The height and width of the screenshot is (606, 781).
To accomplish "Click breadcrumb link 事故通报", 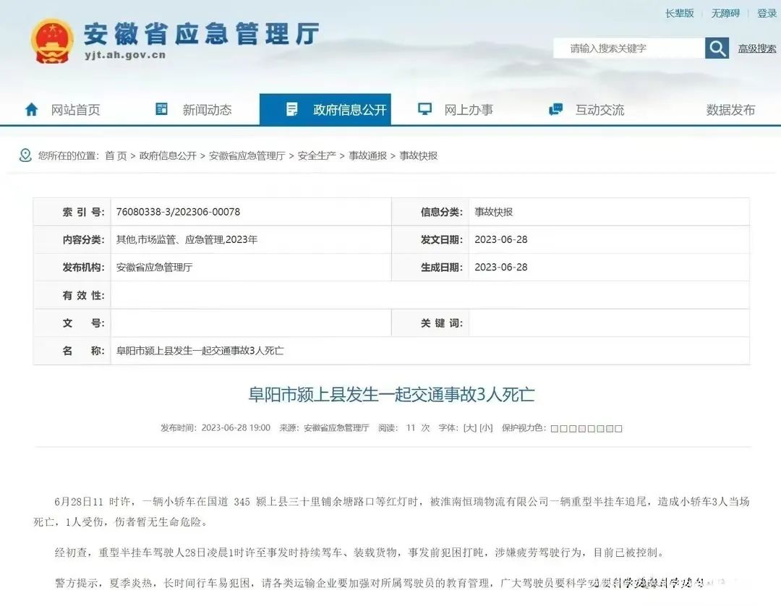I will pyautogui.click(x=367, y=156).
